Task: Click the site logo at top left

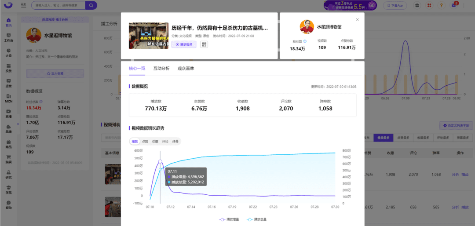Action: (9, 5)
